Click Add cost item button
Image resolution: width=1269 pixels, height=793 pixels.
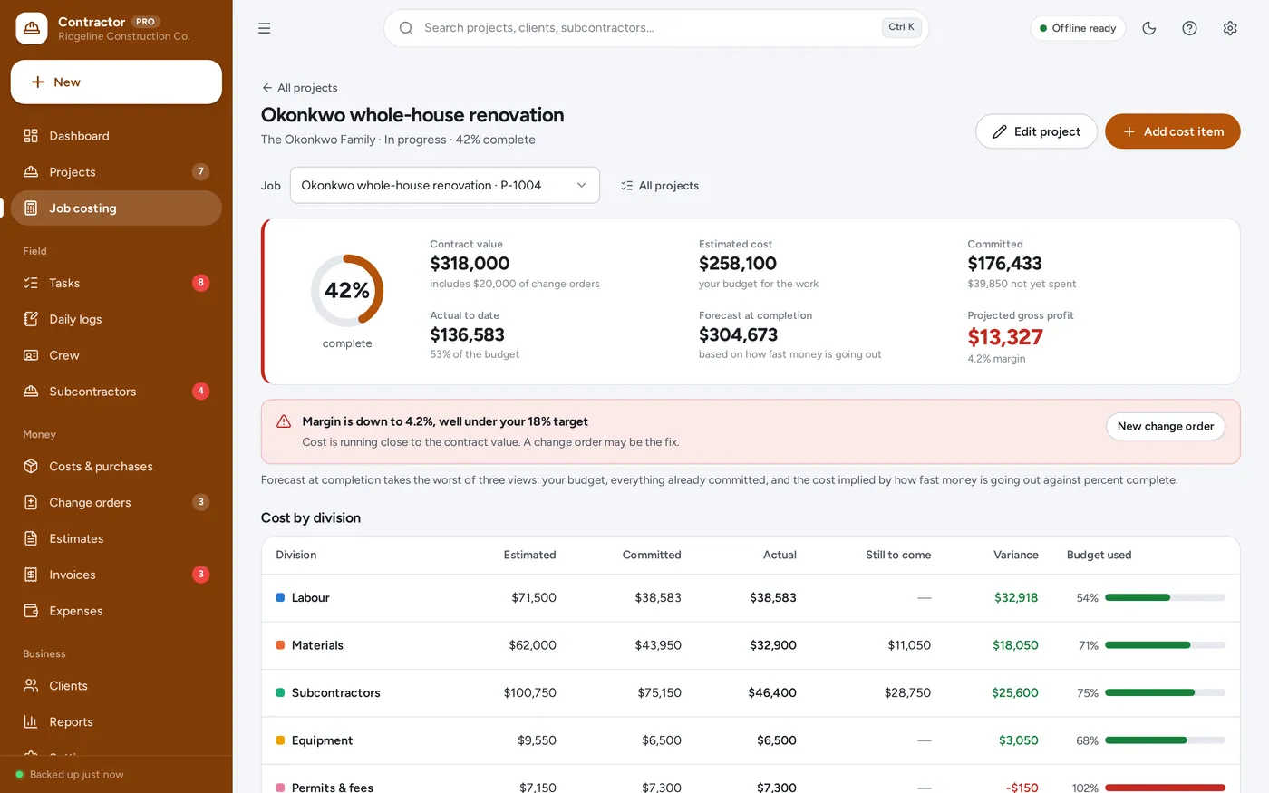(1172, 131)
